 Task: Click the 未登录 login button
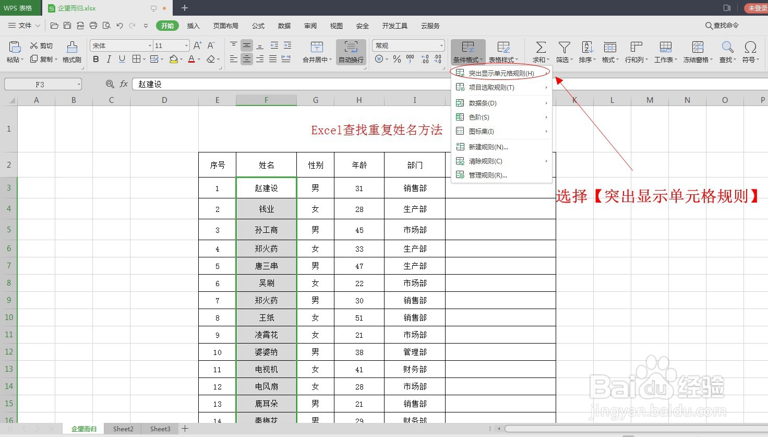[757, 8]
